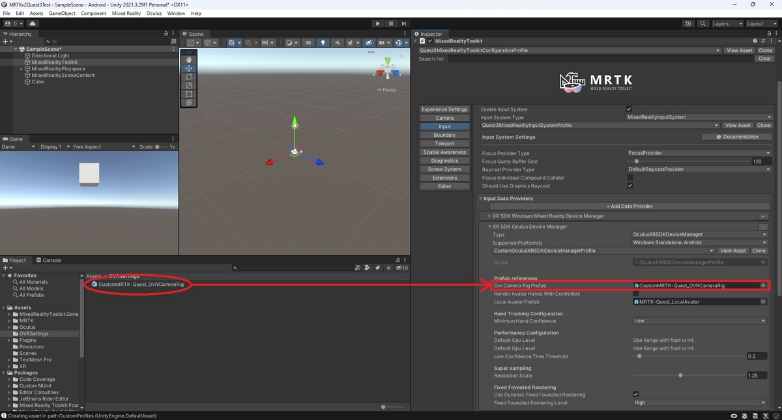Open the Mixed Reality menu
Viewport: 782px width, 420px height.
(x=127, y=13)
